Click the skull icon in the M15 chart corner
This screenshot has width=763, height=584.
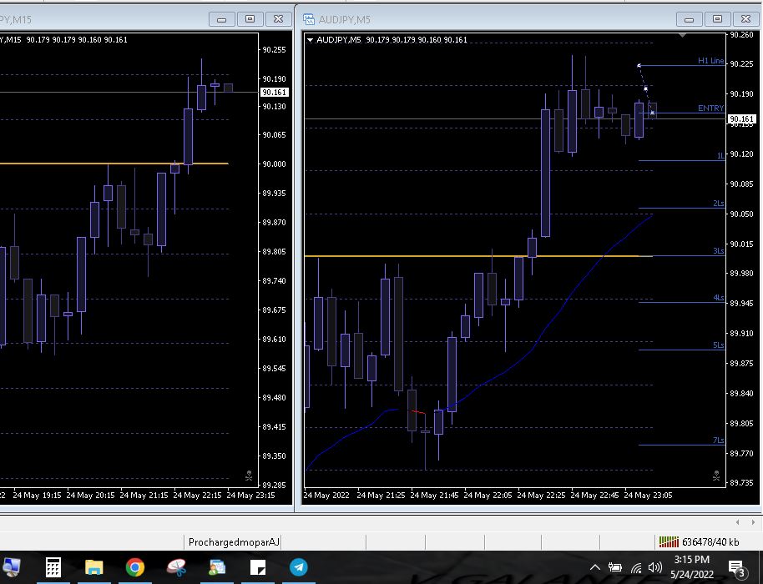249,476
